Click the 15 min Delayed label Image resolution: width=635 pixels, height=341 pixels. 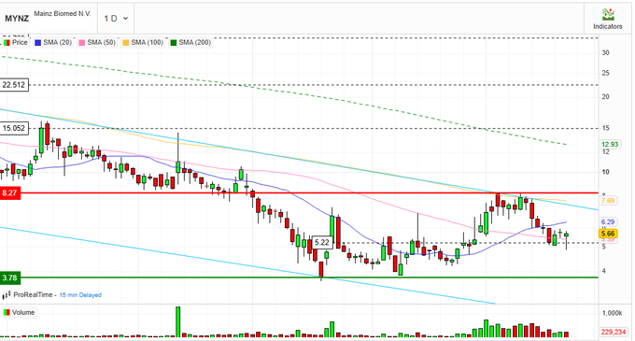pyautogui.click(x=80, y=295)
